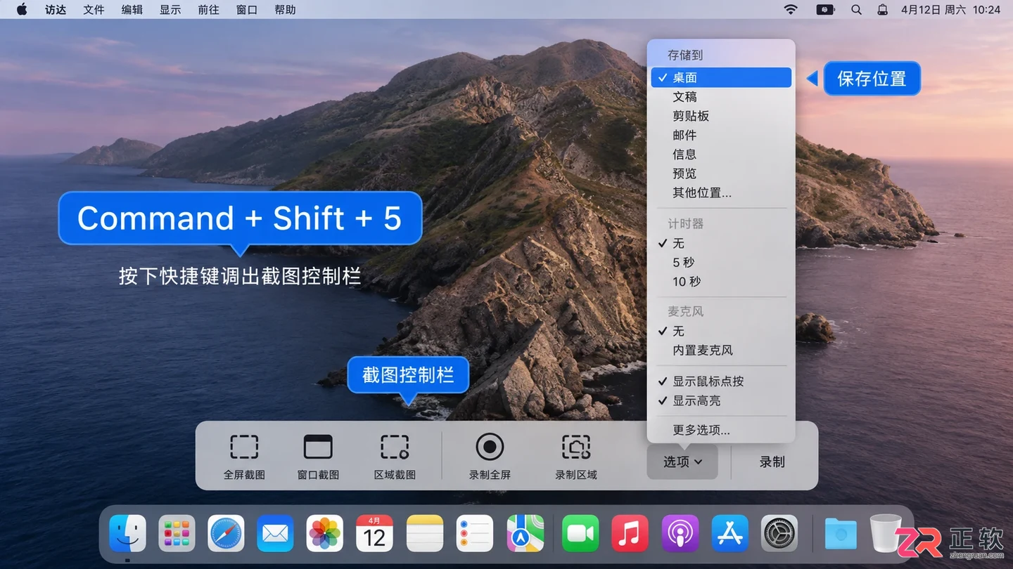Choose 其他位置... in save menu
The width and height of the screenshot is (1013, 569).
(x=721, y=192)
